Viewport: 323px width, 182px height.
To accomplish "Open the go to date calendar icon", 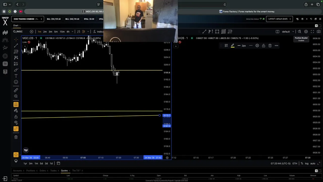I will [58, 163].
